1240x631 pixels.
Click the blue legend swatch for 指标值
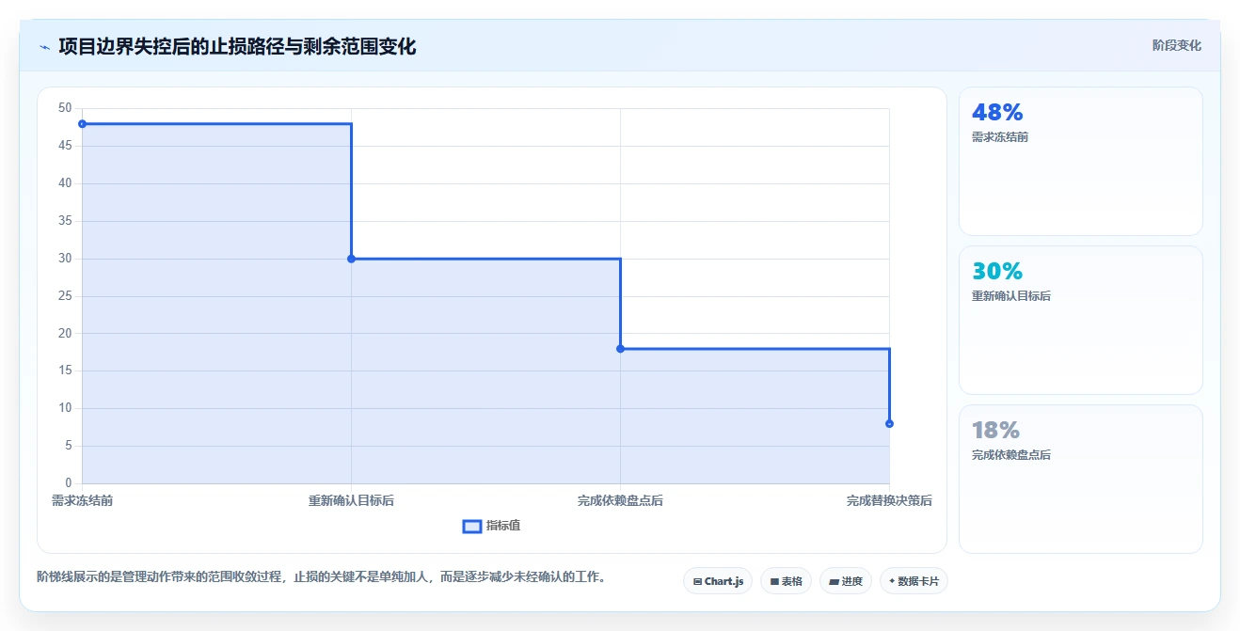pos(472,526)
